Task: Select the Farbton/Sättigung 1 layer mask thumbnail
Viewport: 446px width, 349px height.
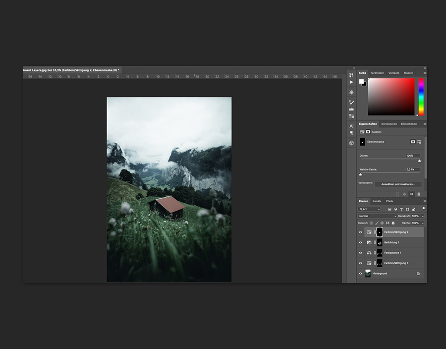Action: tap(380, 263)
